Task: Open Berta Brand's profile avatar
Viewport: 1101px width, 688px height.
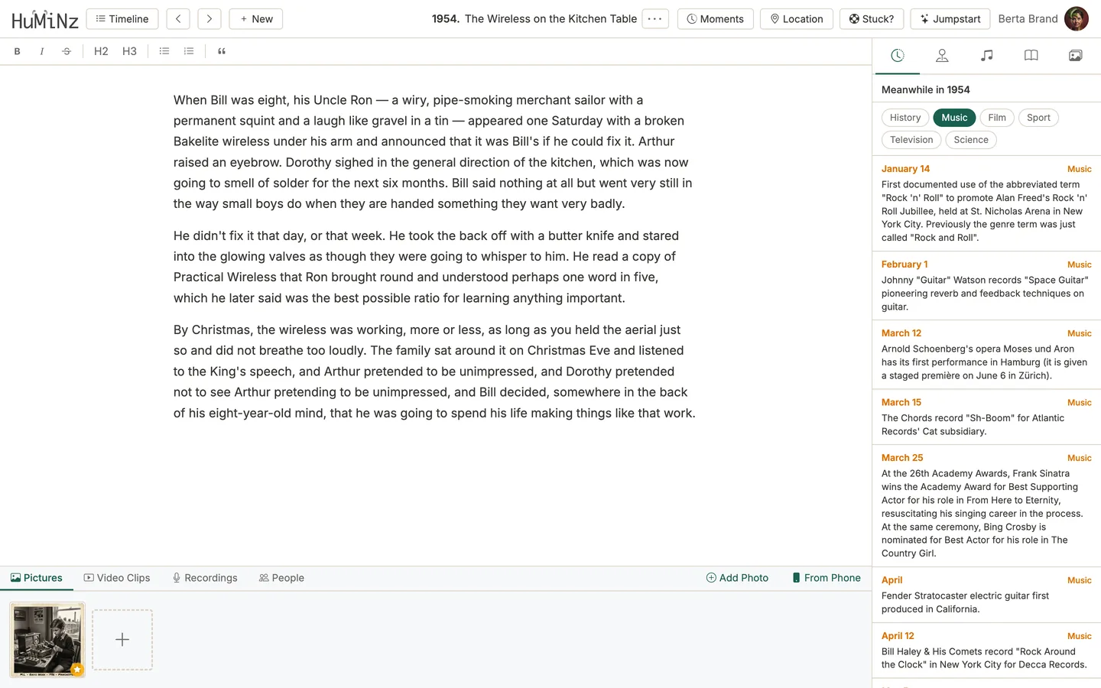Action: [x=1077, y=19]
